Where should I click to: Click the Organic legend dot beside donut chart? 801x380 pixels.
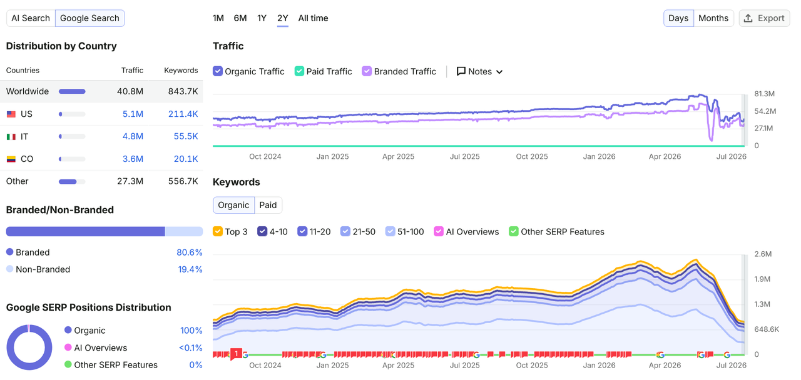point(68,331)
